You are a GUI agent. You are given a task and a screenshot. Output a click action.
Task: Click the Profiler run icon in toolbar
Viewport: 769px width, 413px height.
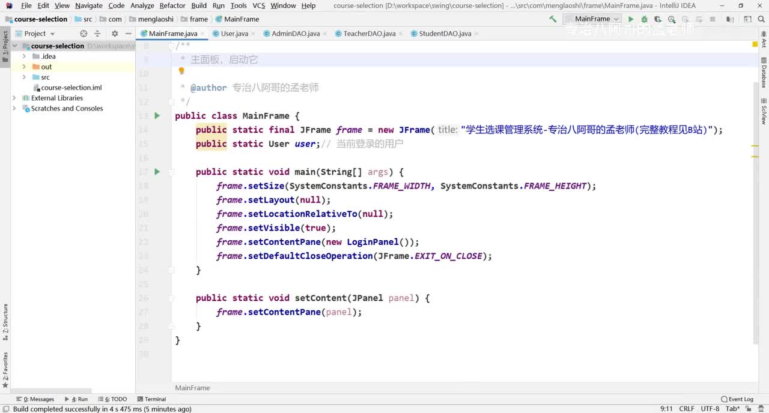(x=672, y=19)
